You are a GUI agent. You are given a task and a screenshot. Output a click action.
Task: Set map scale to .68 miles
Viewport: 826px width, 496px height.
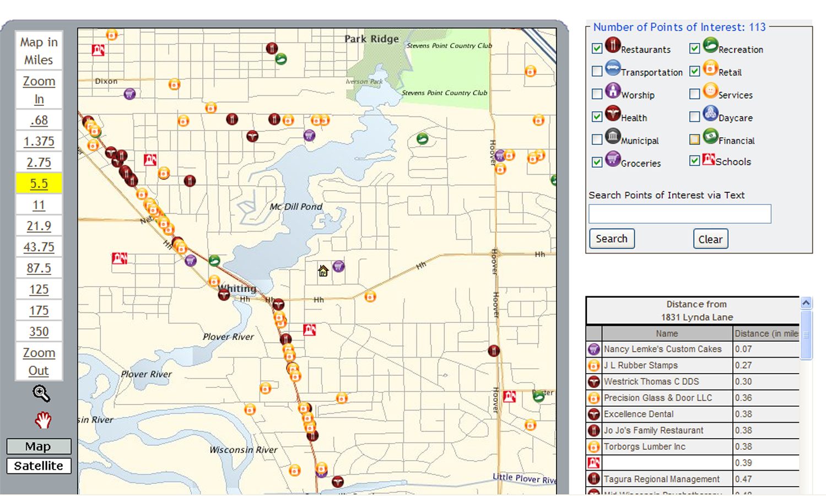pos(39,120)
